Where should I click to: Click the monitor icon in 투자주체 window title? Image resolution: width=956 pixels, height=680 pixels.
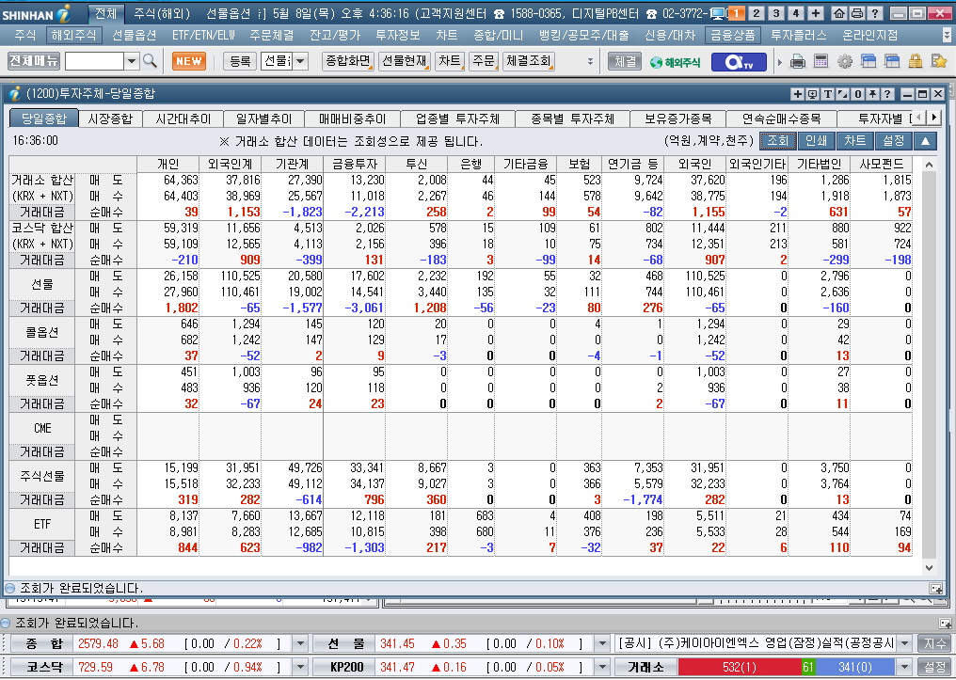tap(812, 94)
